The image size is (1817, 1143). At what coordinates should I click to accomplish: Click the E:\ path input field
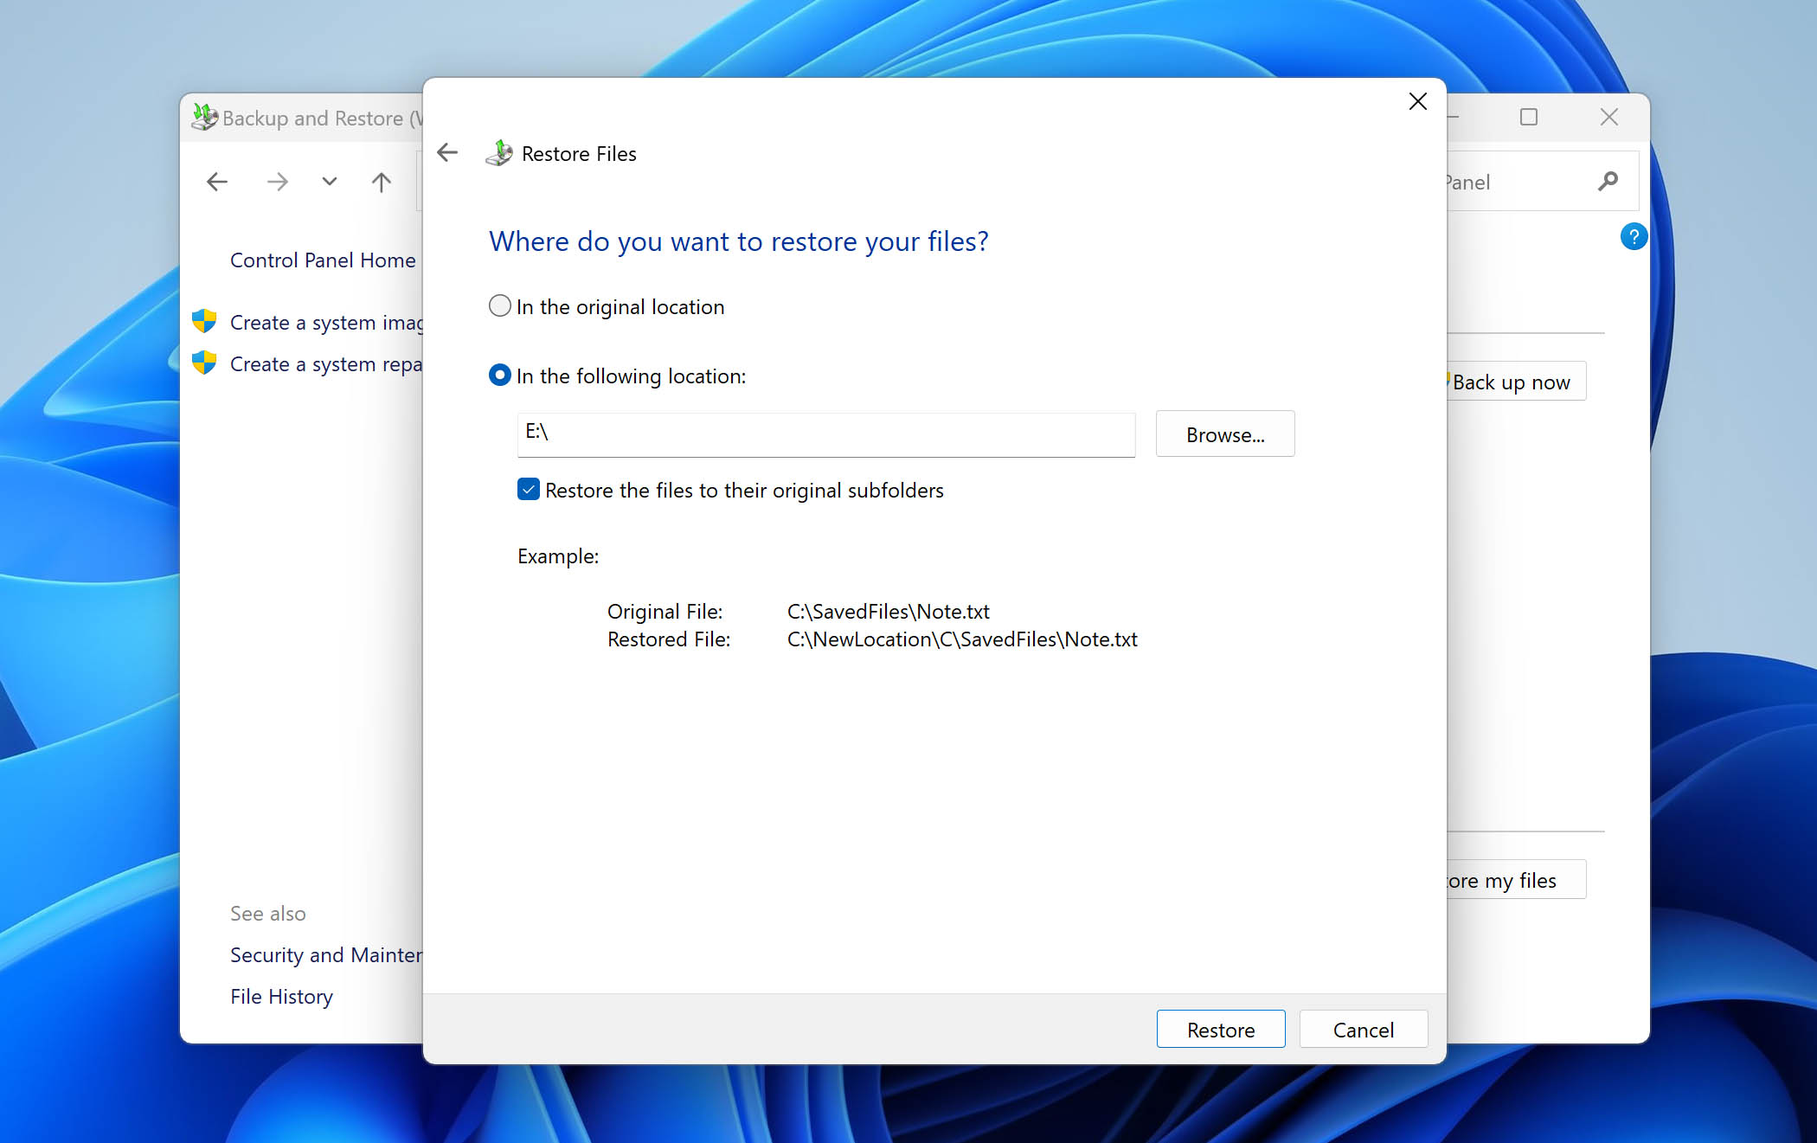coord(825,432)
